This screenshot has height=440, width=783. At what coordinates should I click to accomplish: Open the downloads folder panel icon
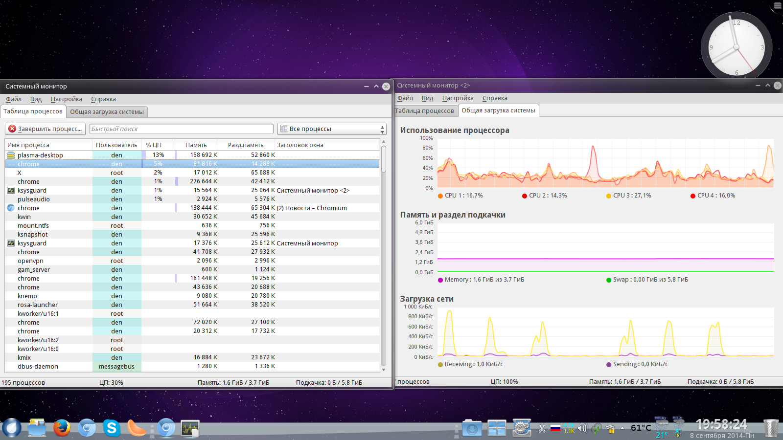point(472,429)
